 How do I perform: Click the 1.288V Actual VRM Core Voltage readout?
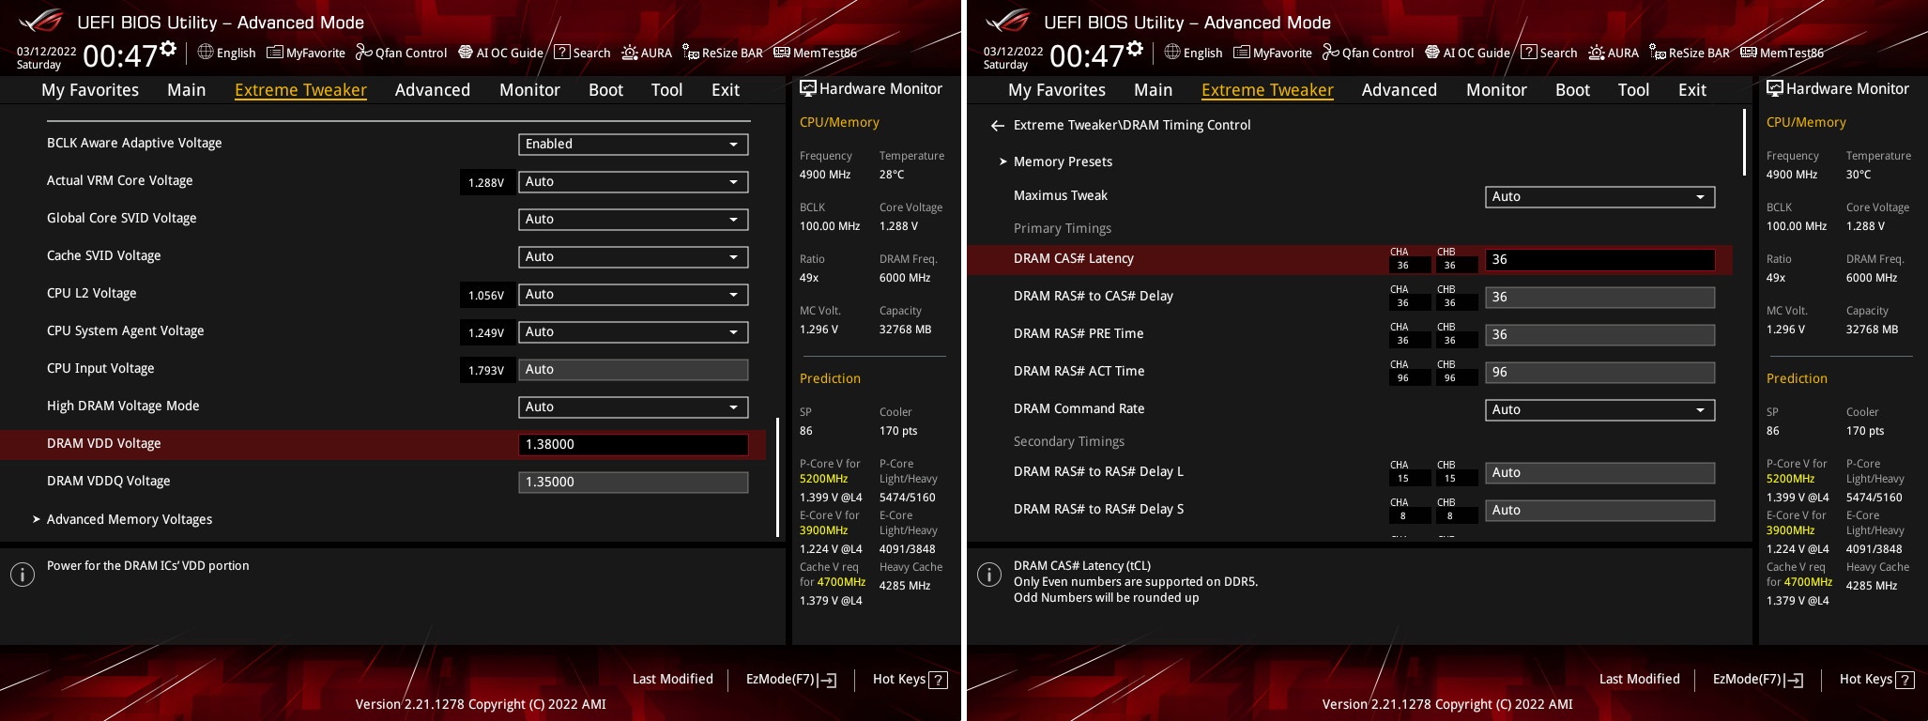click(x=486, y=182)
